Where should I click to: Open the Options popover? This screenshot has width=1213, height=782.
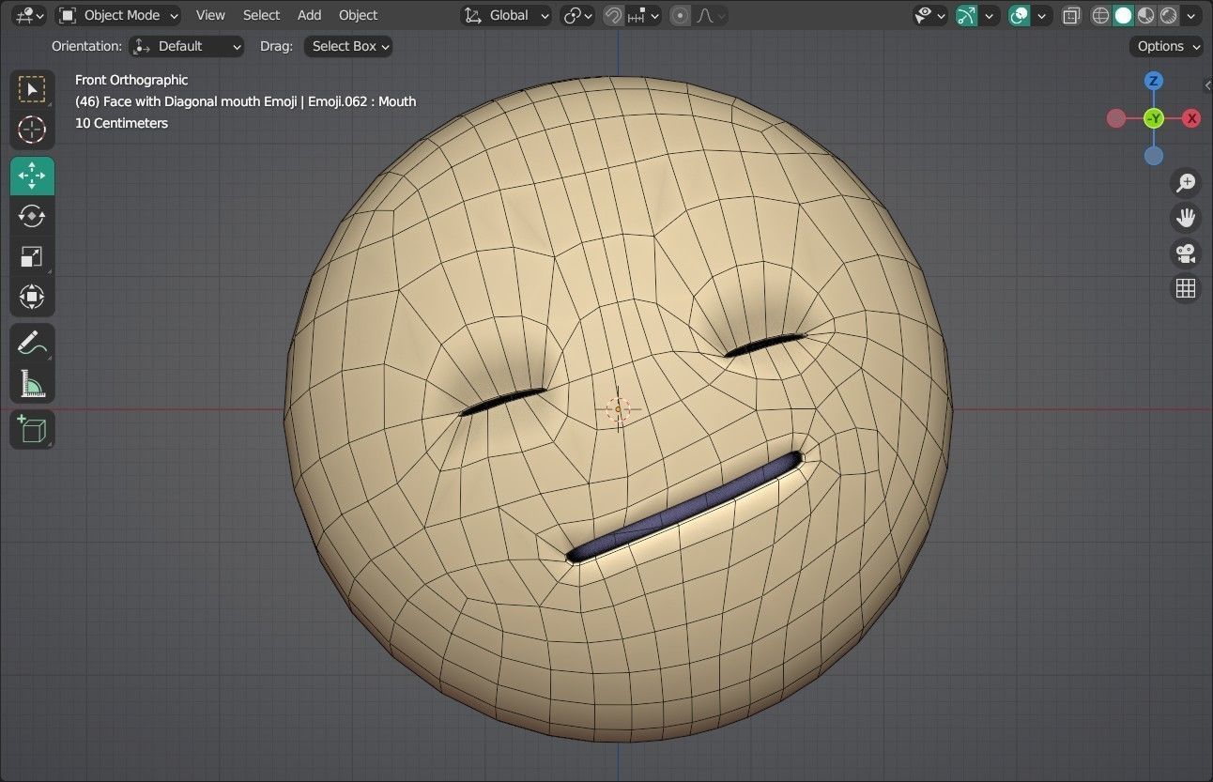point(1167,46)
